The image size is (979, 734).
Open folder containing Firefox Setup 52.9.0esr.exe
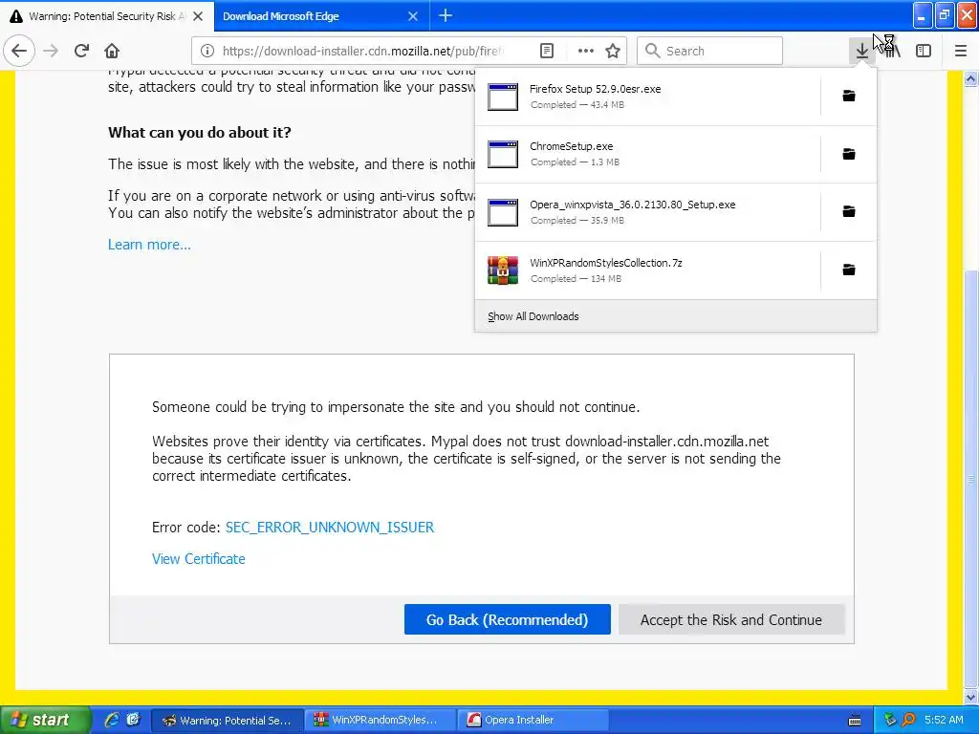click(x=849, y=96)
